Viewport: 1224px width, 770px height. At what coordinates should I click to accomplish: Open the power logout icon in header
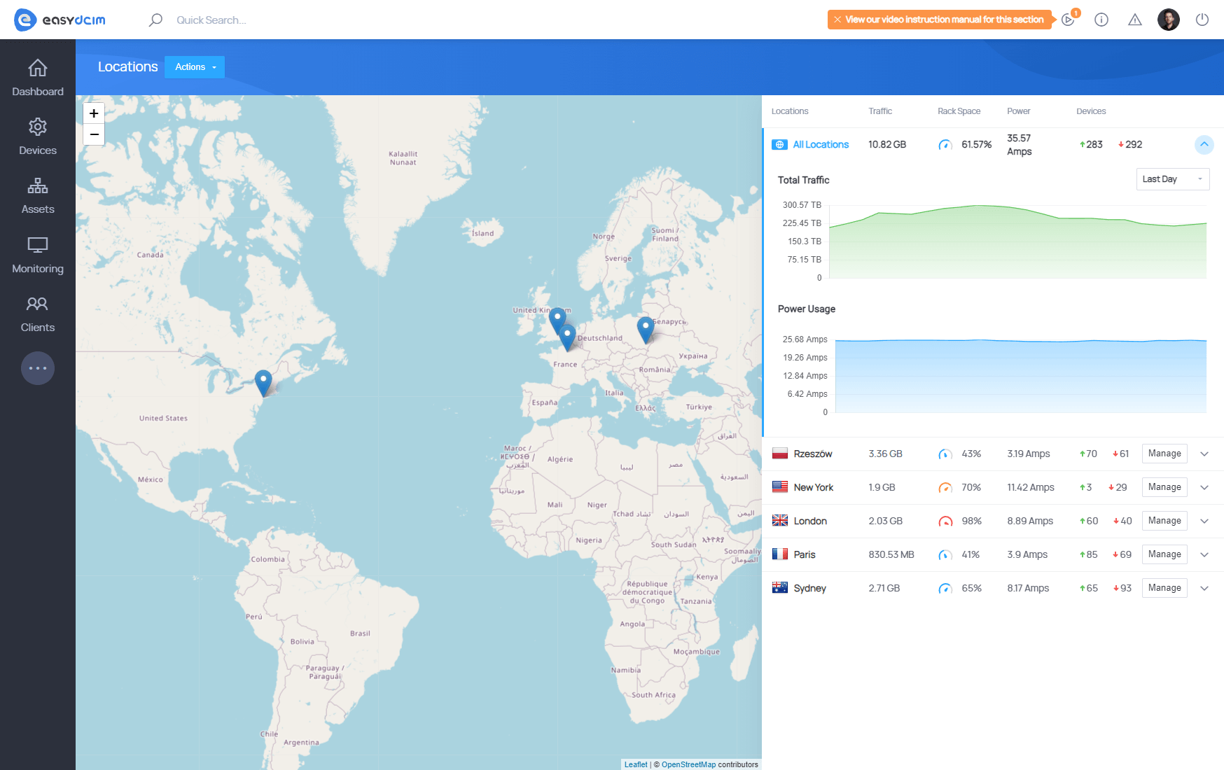pyautogui.click(x=1202, y=20)
